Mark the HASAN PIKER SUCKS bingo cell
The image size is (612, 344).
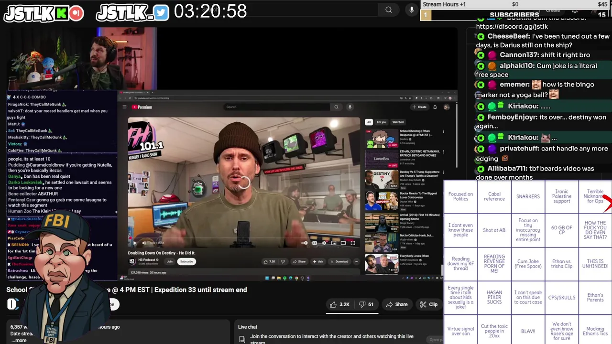pos(494,297)
